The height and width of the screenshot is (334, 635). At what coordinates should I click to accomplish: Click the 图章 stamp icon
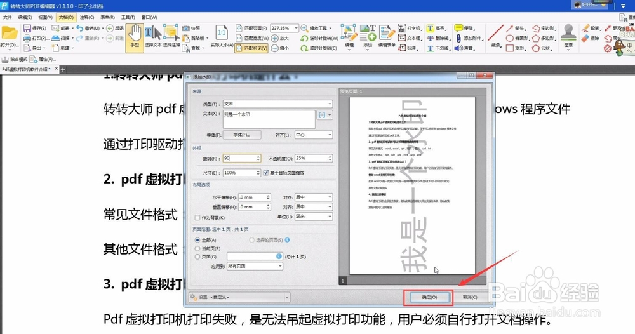[568, 32]
